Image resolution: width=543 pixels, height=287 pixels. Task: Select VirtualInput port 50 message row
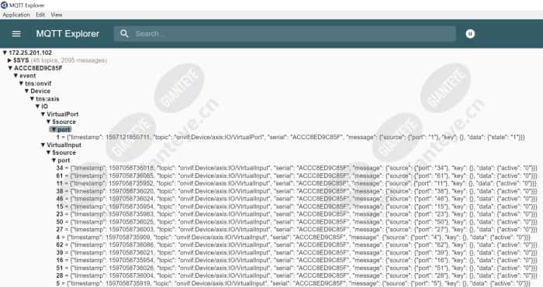pos(297,222)
